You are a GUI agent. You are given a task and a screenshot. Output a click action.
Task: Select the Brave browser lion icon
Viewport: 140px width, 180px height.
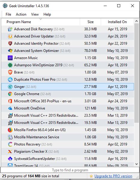click(x=10, y=72)
